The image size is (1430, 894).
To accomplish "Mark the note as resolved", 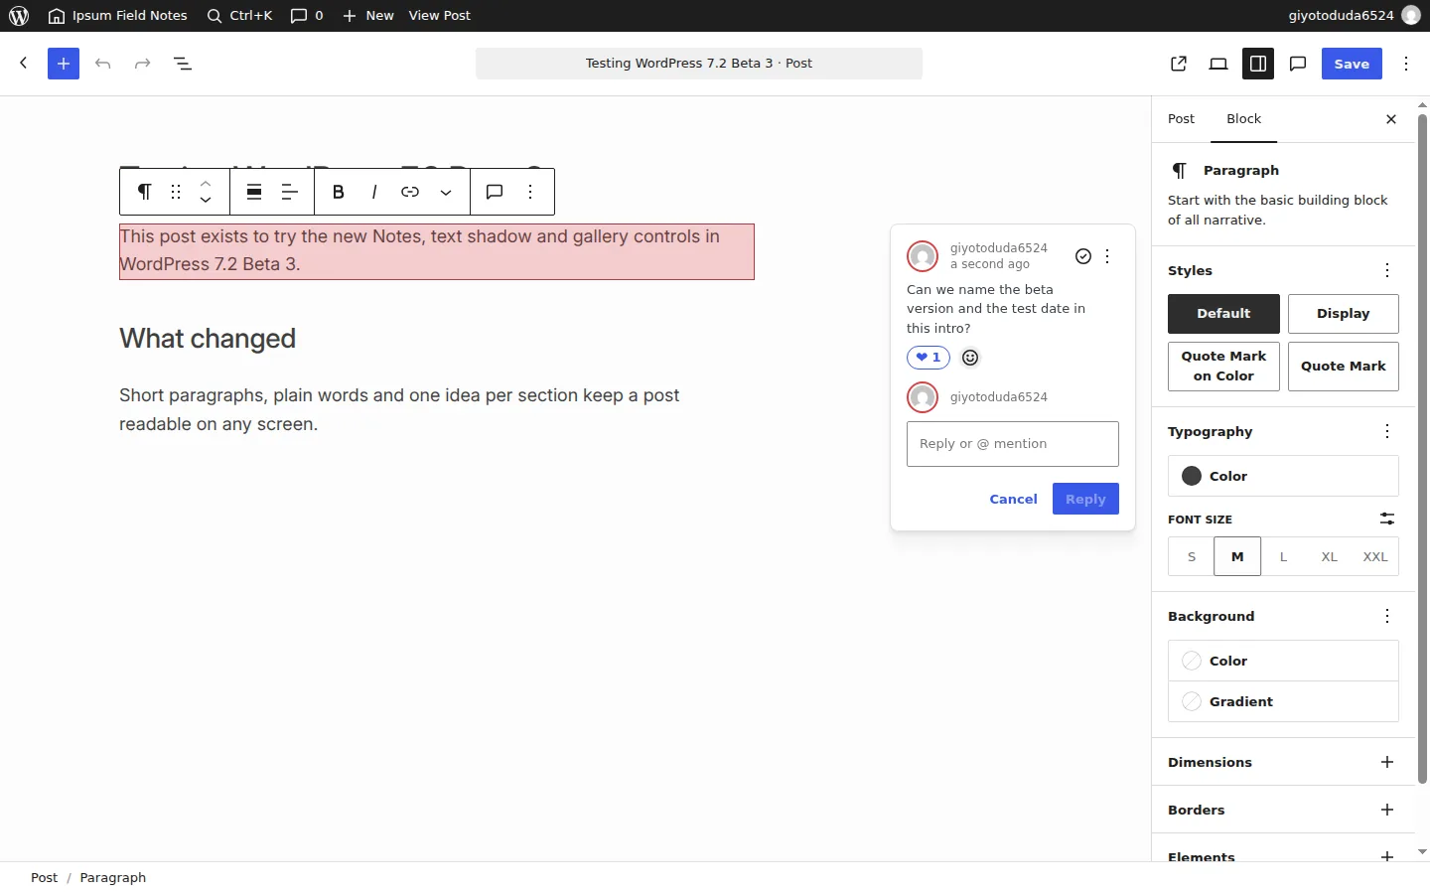I will [x=1083, y=256].
